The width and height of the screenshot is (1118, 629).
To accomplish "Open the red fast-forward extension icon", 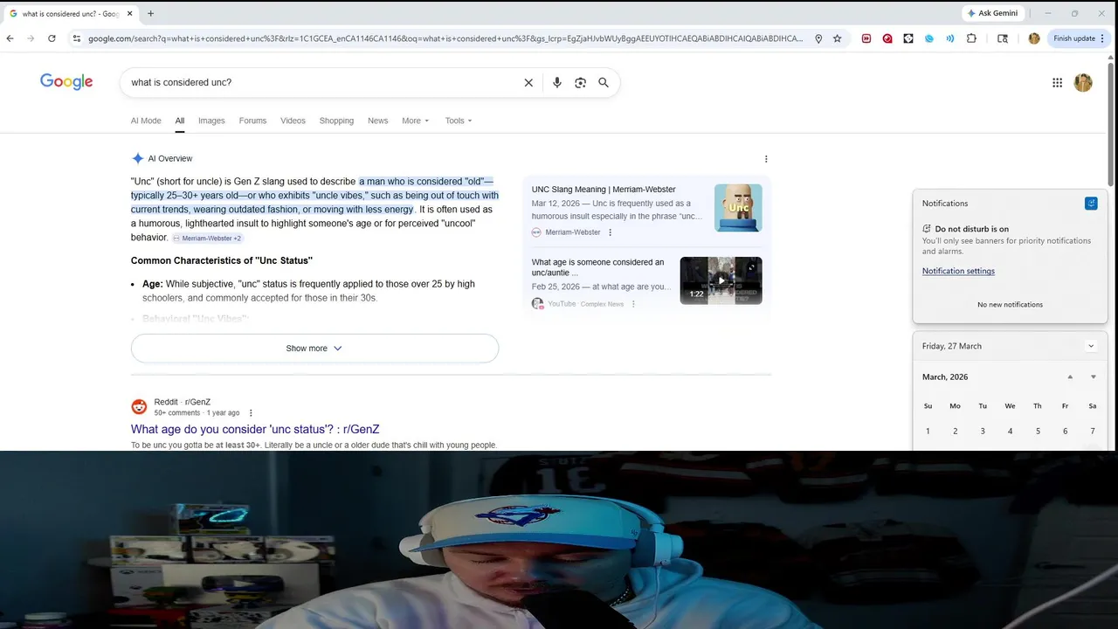I will tap(866, 38).
